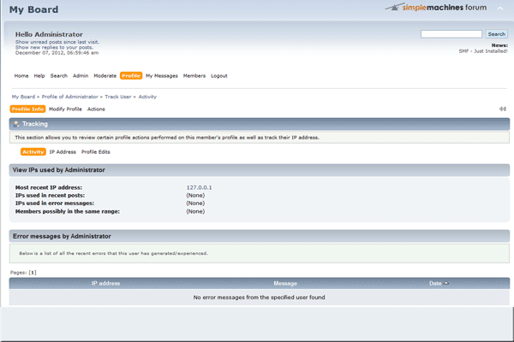The width and height of the screenshot is (514, 342).
Task: Open the Moderate menu
Action: [105, 76]
